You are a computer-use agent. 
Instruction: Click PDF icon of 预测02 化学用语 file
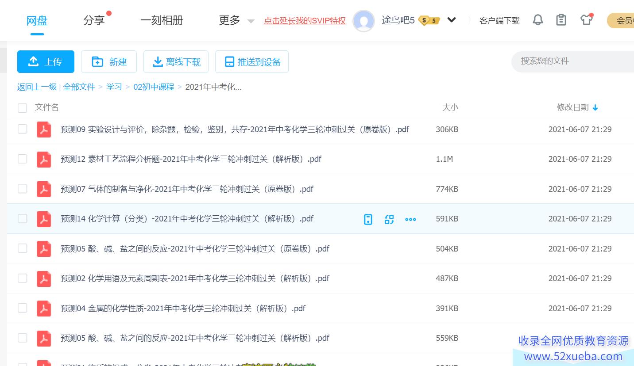(x=44, y=278)
